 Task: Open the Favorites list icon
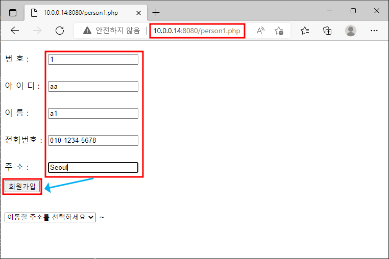305,31
